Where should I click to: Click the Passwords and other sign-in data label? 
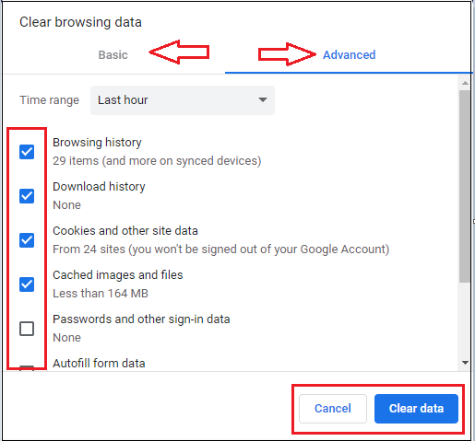coord(141,319)
